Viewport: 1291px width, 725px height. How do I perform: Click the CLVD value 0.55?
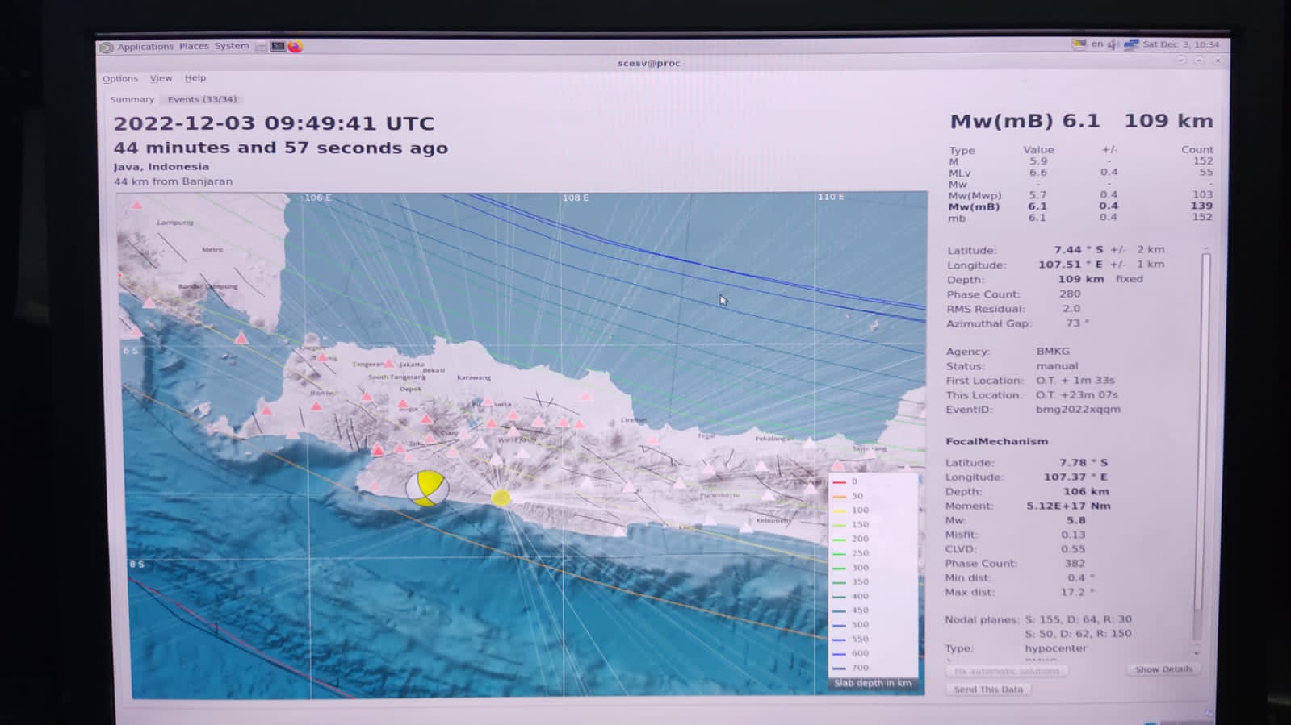click(x=1073, y=549)
